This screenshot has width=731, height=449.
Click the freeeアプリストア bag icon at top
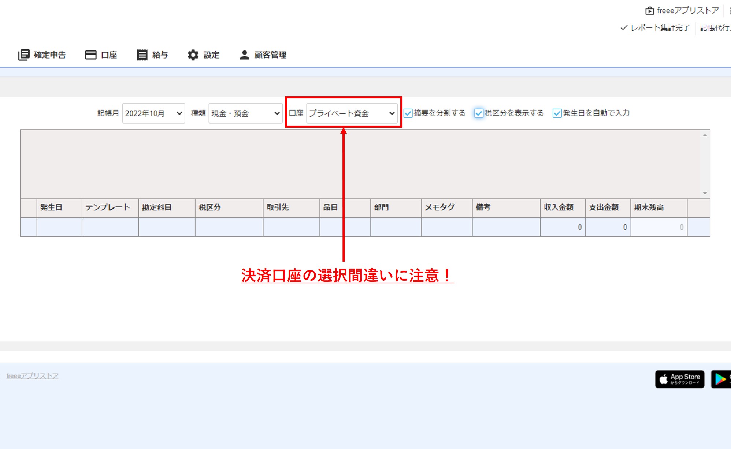(x=649, y=11)
